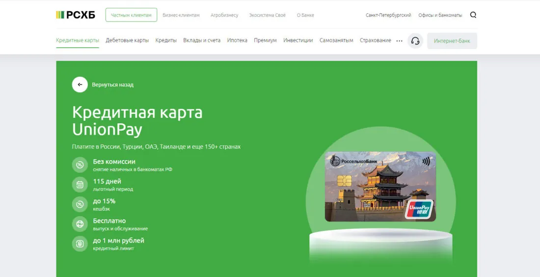Click снятие наличных в банкоматах РФ text
The width and height of the screenshot is (540, 277).
click(x=133, y=169)
